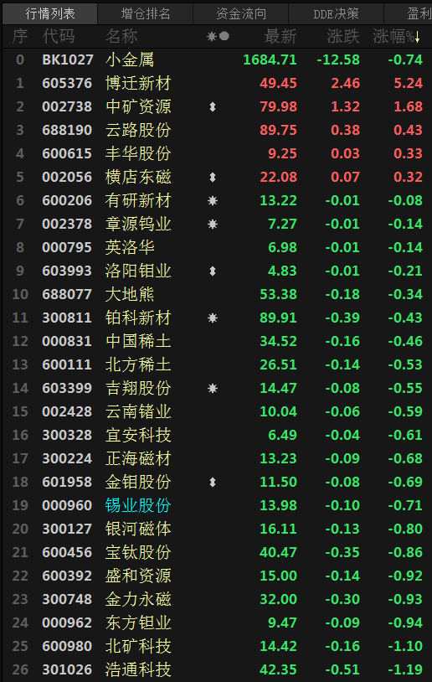The width and height of the screenshot is (432, 682).
Task: Switch to the 行情列表 tab
Action: pos(50,13)
